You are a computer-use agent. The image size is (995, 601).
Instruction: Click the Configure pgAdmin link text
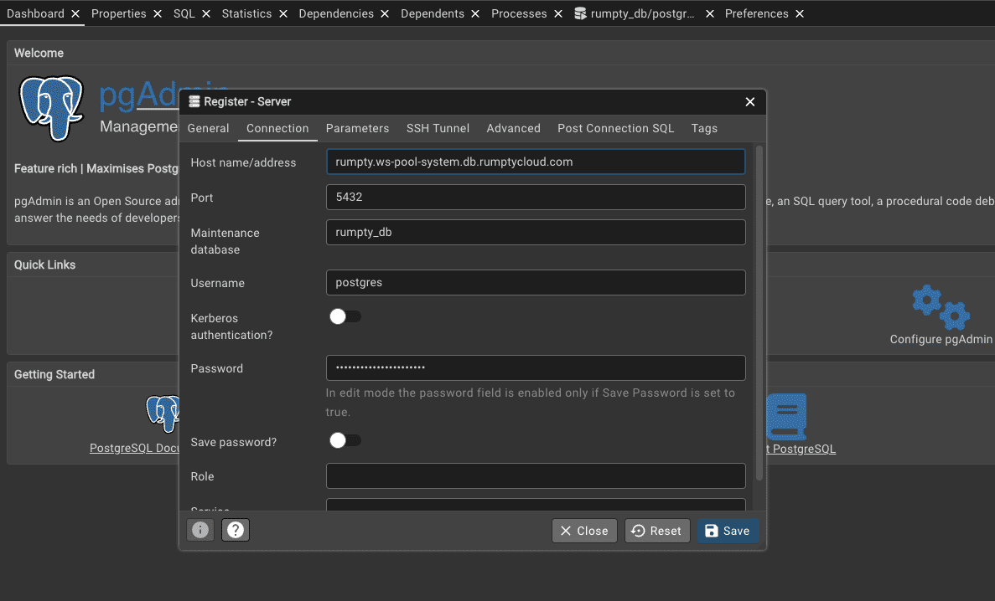click(941, 339)
